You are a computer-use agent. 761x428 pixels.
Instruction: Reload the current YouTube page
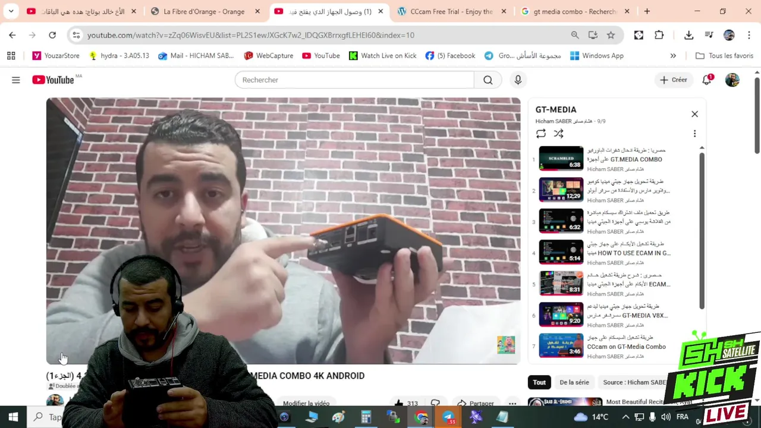[52, 35]
